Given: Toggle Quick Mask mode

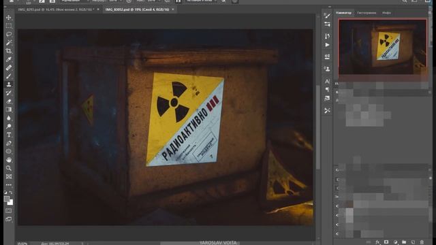Looking at the screenshot, I should coord(9,211).
